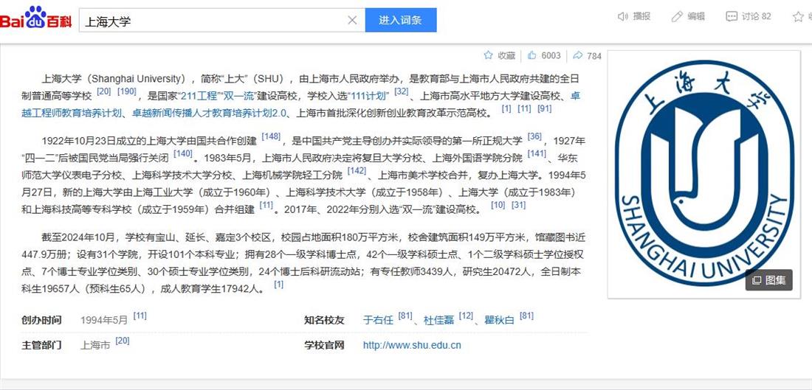Viewport: 812px width, 390px height.
Task: Click the Baidu Baike logo
Action: coord(35,18)
